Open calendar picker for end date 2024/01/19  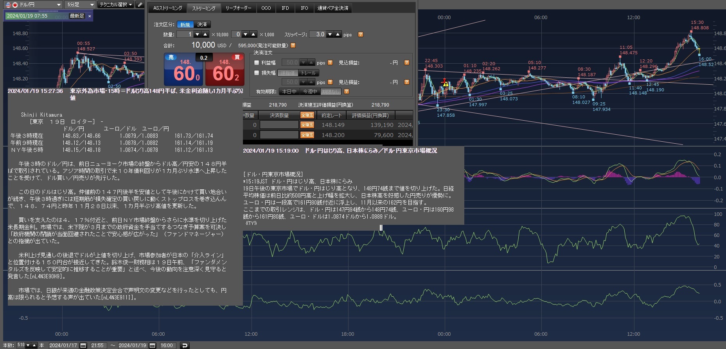(x=153, y=345)
